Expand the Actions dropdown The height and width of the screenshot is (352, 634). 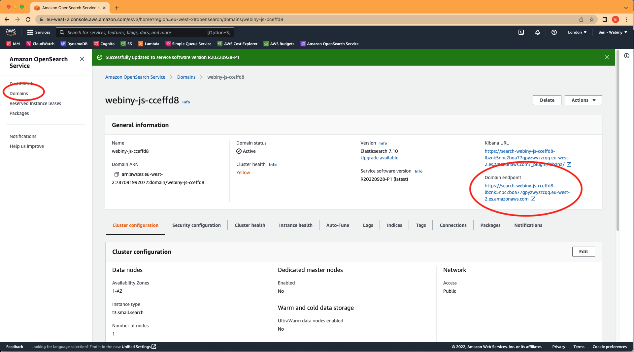[x=583, y=100]
